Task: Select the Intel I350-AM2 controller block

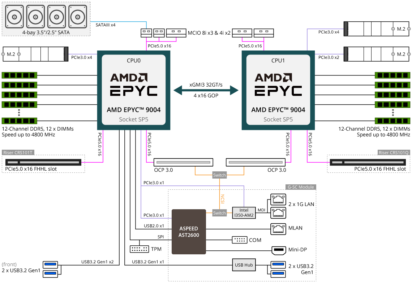Action: click(x=244, y=212)
